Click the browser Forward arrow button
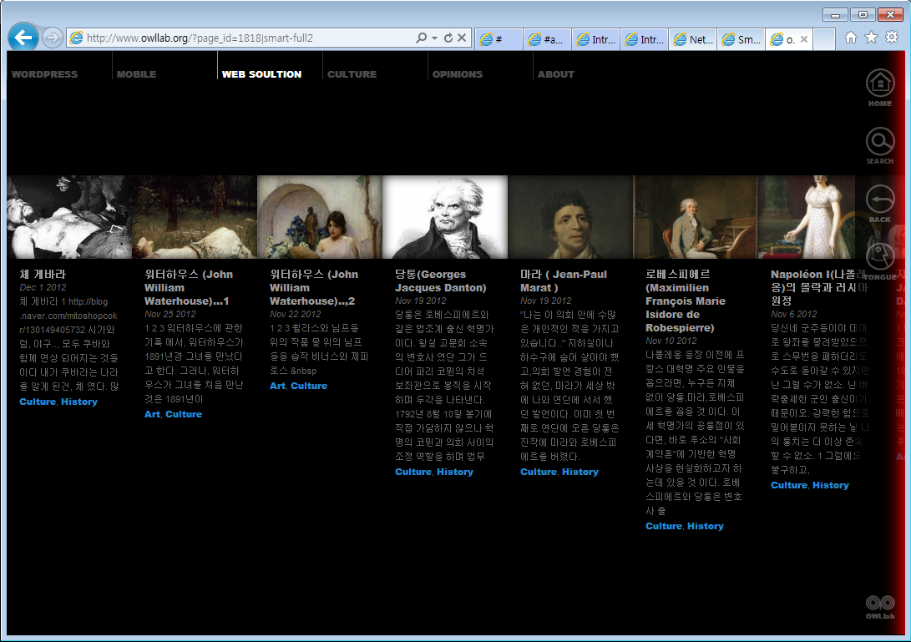This screenshot has width=911, height=642. coord(53,38)
